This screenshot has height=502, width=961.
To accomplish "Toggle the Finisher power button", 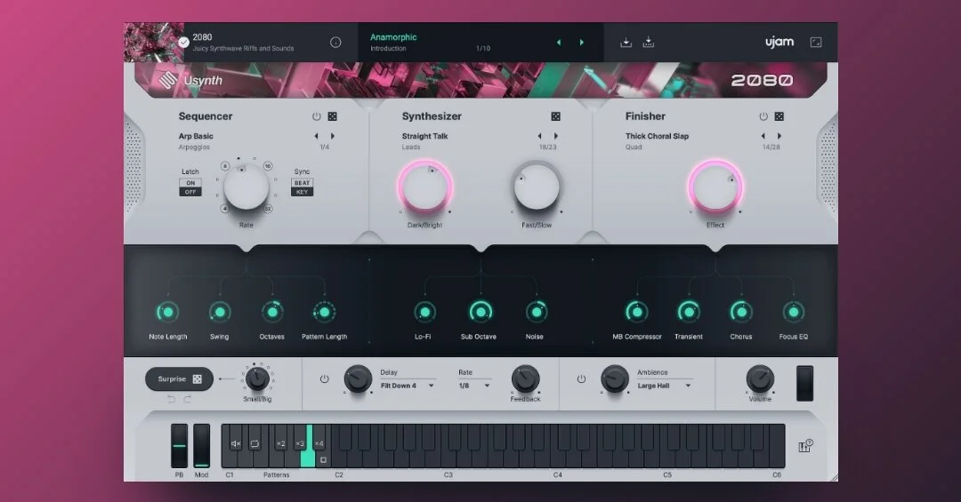I will [x=763, y=116].
